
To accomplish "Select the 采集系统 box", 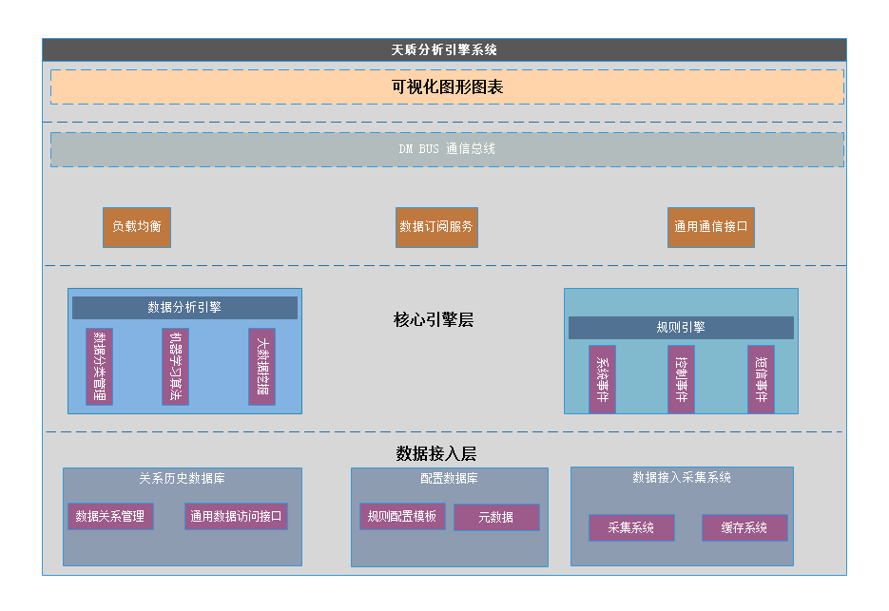I will pos(631,527).
